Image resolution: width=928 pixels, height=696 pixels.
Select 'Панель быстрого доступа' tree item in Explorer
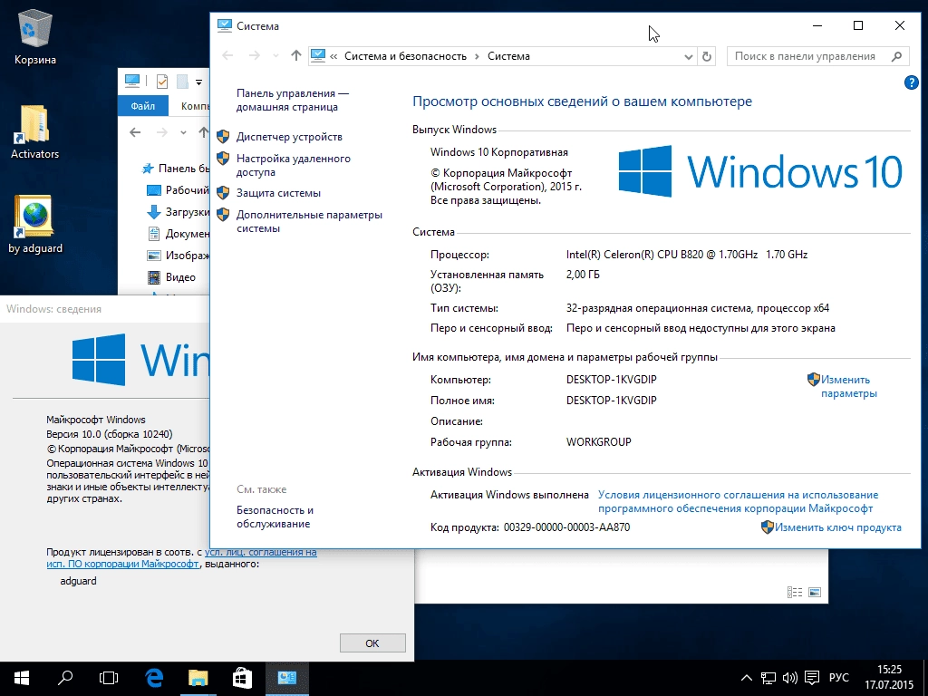point(176,169)
